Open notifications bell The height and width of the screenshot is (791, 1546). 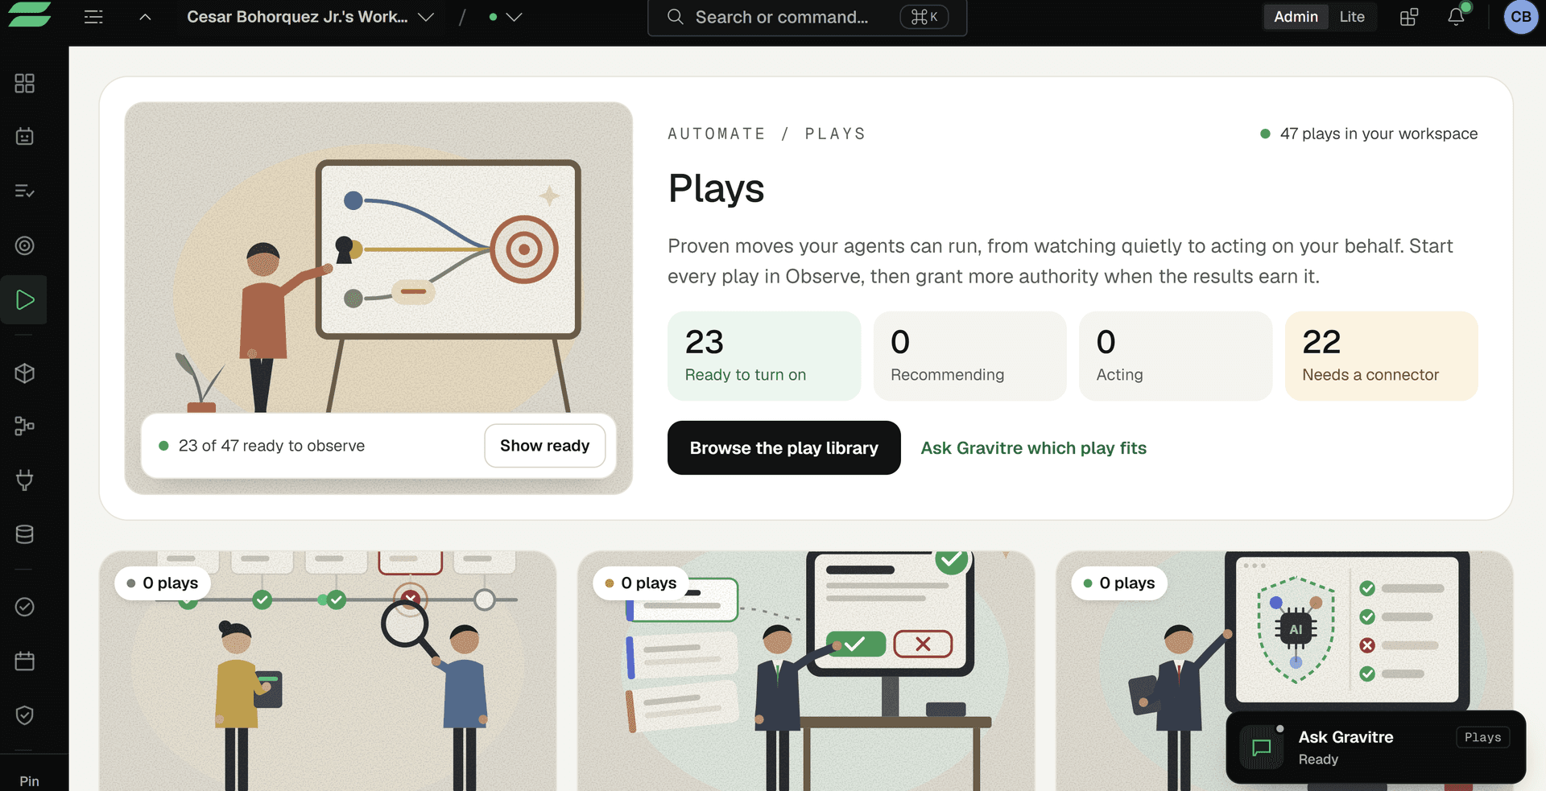(x=1456, y=17)
